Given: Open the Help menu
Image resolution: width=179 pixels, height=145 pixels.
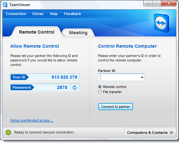Looking at the screenshot, I should 54,14.
